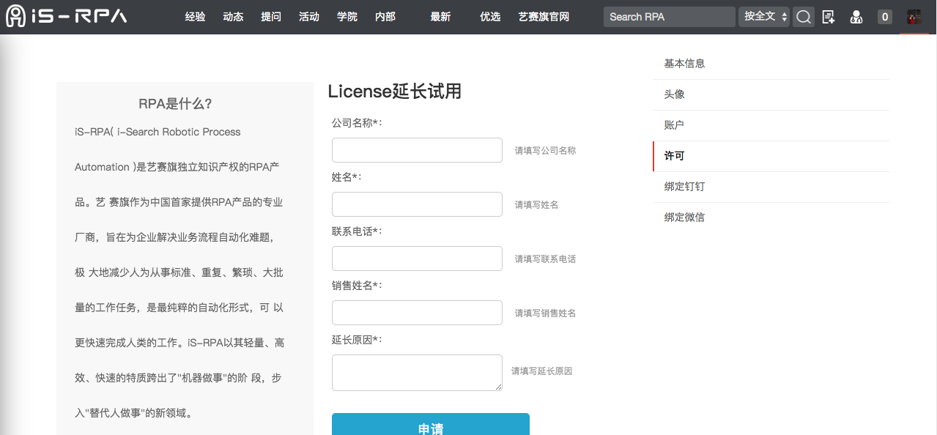
Task: Open the new post document icon
Action: (829, 17)
